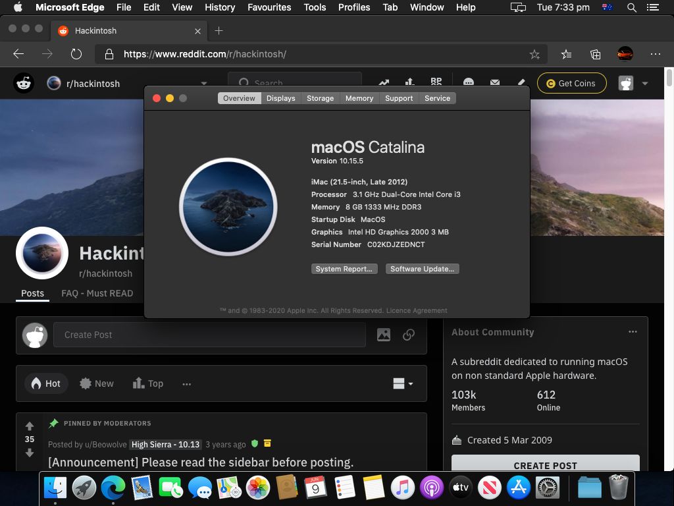Viewport: 674px width, 506px height.
Task: Switch to the Storage tab in About This Mac
Action: (x=320, y=98)
